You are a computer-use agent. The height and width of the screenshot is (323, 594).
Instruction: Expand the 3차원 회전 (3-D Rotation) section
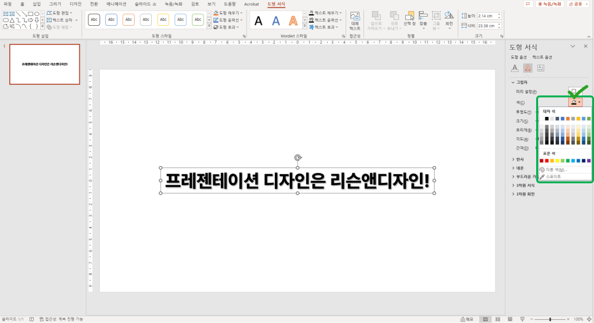coord(523,194)
